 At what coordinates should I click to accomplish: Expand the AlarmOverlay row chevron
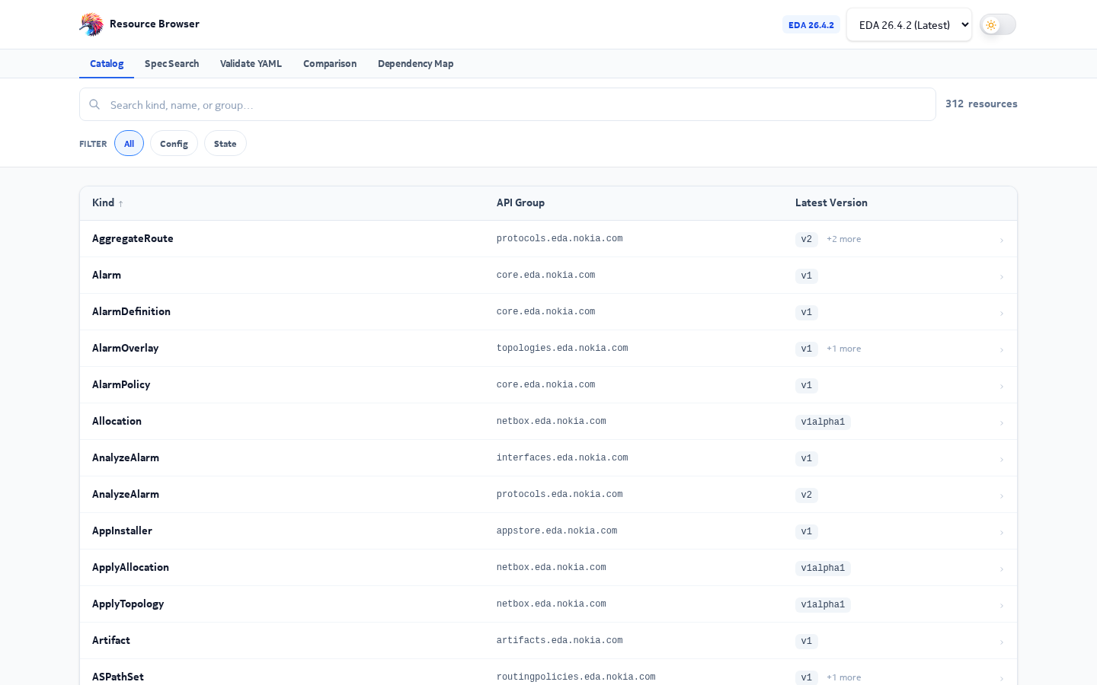point(1002,349)
